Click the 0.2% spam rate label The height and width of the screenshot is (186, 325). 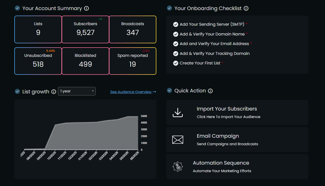point(146,51)
